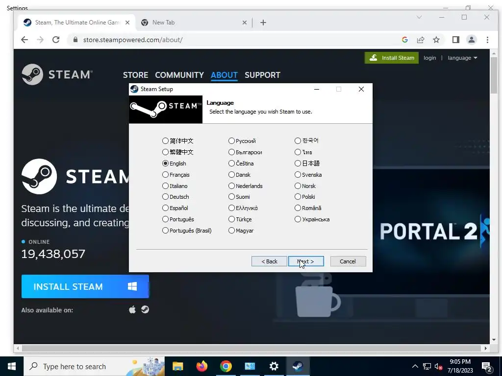
Task: Click the Back button in Steam Setup
Action: coord(269,261)
